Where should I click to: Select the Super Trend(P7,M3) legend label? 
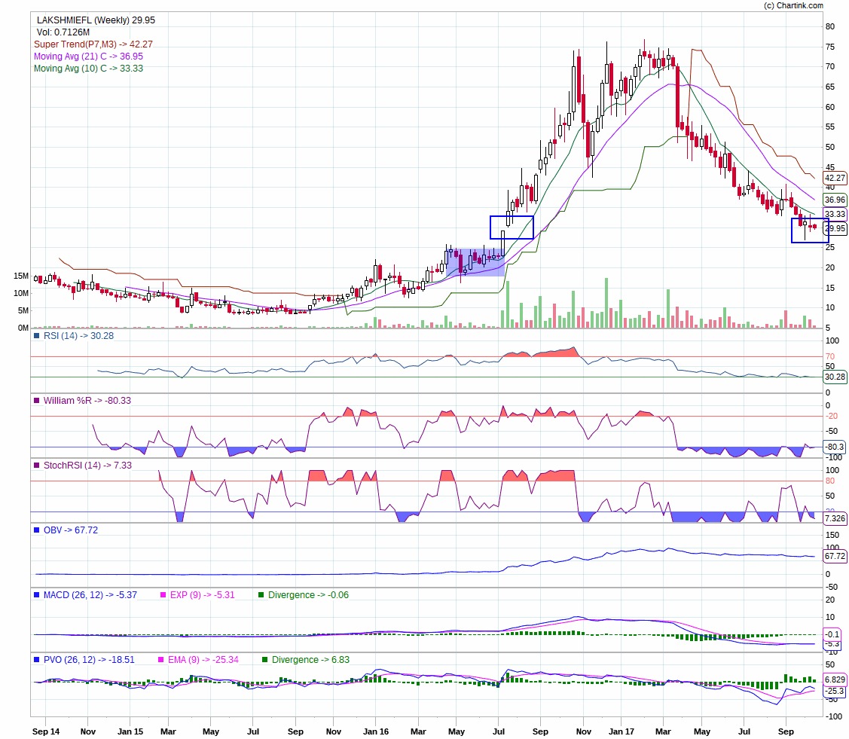[x=93, y=44]
